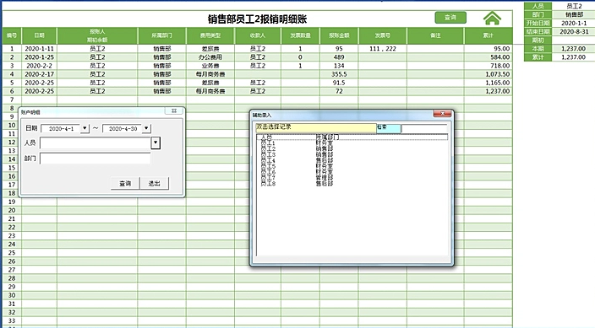Screen dimensions: 595x328
Task: Click the 所属部门 column header
Action: [162, 35]
